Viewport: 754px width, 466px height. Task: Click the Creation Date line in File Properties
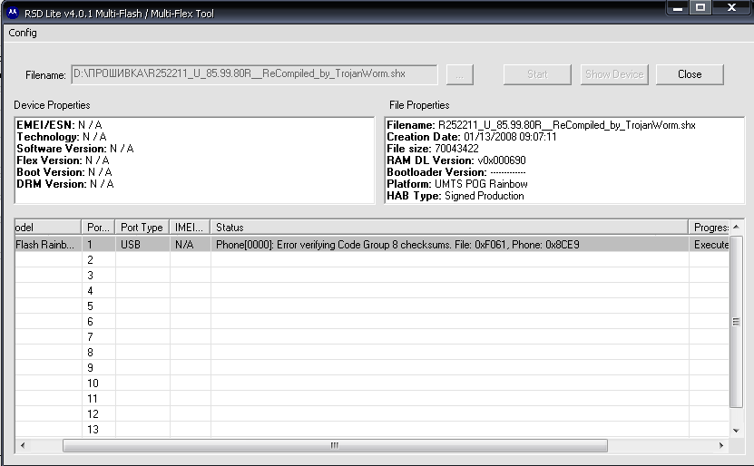pos(472,137)
